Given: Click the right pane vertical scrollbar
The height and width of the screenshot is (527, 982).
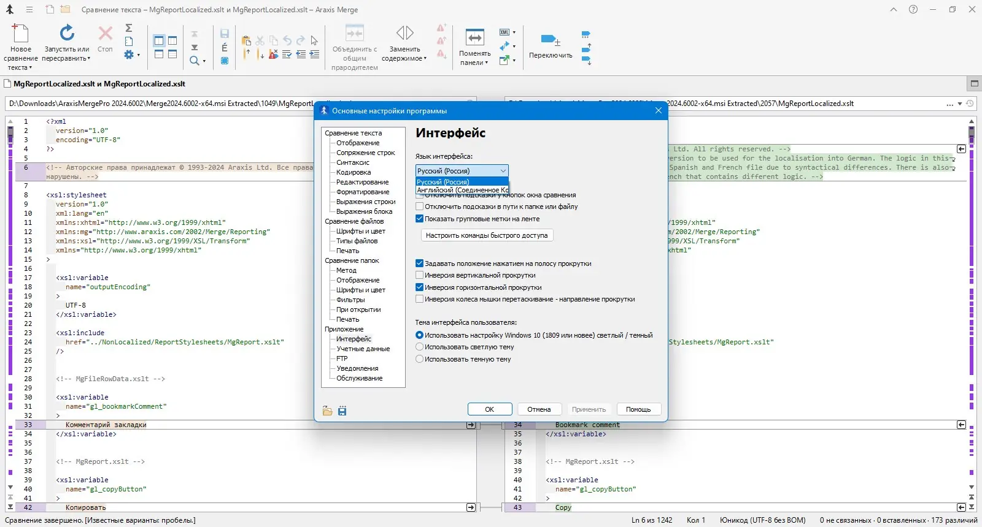Looking at the screenshot, I should [972, 306].
